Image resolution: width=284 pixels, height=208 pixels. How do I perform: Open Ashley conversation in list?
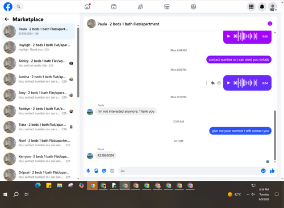pos(38,63)
